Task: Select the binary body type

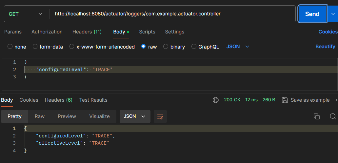Action: (x=166, y=47)
